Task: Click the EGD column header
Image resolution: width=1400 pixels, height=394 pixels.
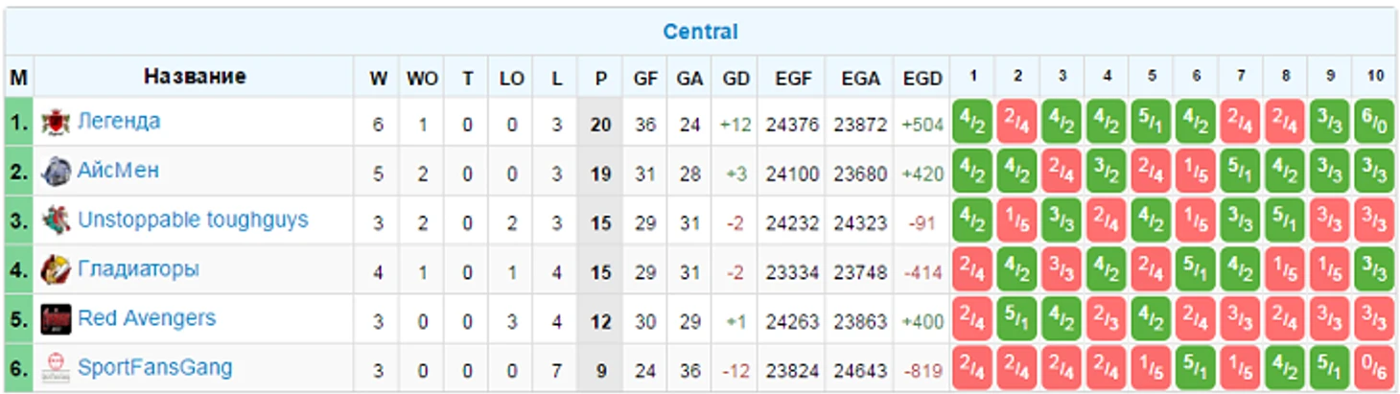Action: pyautogui.click(x=922, y=79)
